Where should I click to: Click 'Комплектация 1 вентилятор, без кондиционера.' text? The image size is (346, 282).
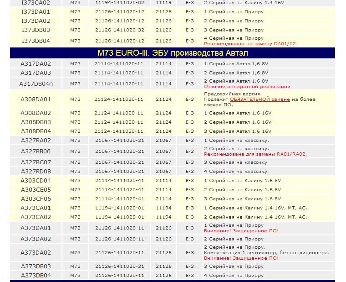pyautogui.click(x=267, y=253)
